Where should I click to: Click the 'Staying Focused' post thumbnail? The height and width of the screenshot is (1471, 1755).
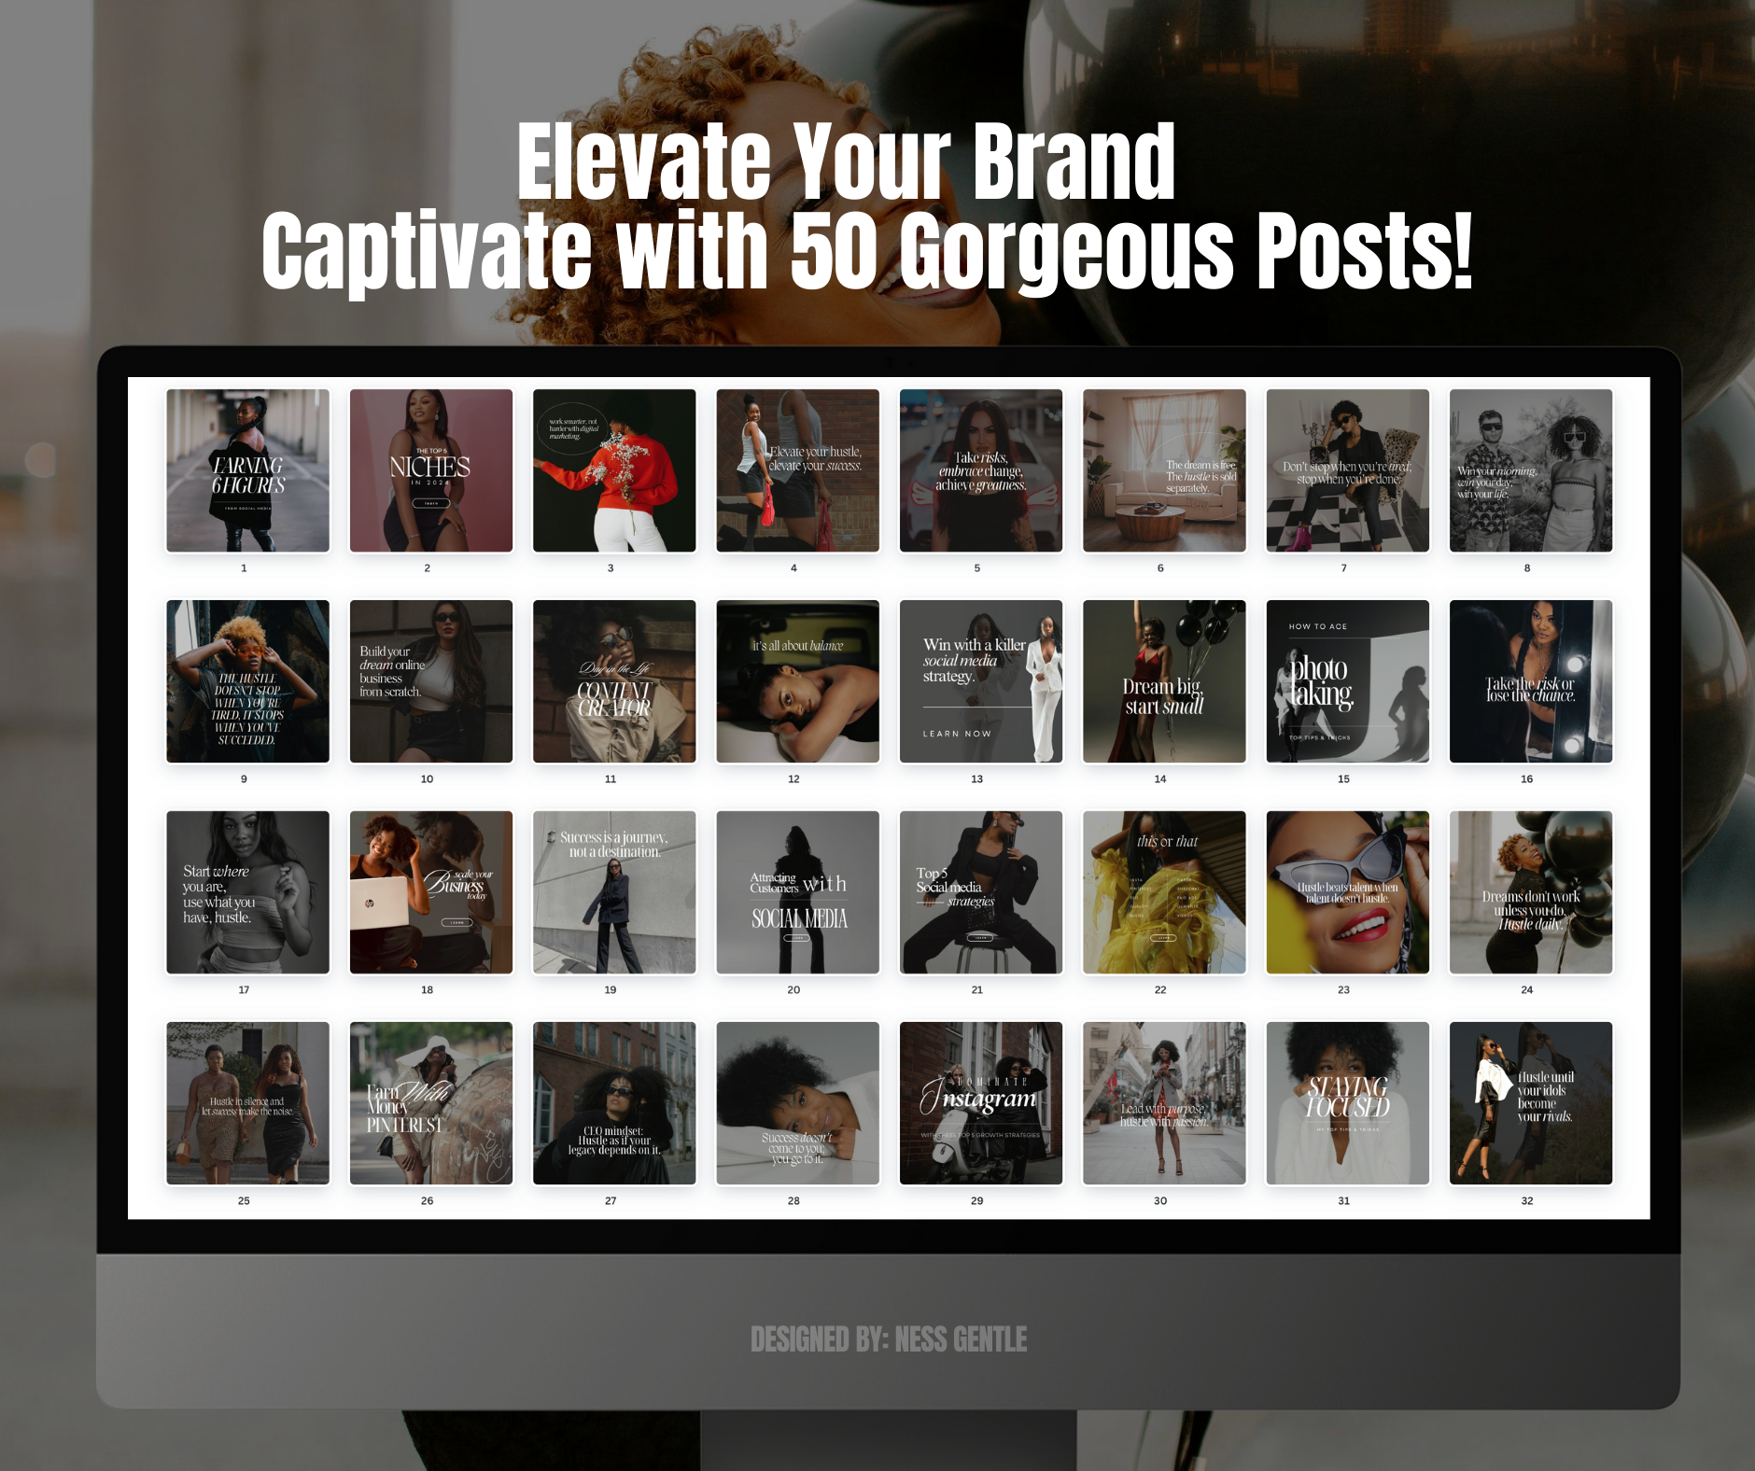[x=1348, y=1103]
